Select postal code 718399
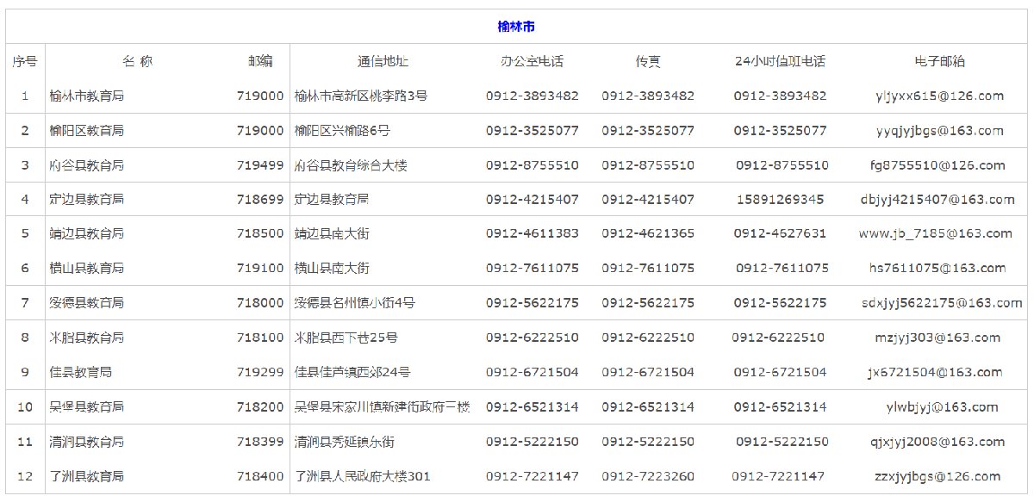This screenshot has height=502, width=1034. point(260,442)
